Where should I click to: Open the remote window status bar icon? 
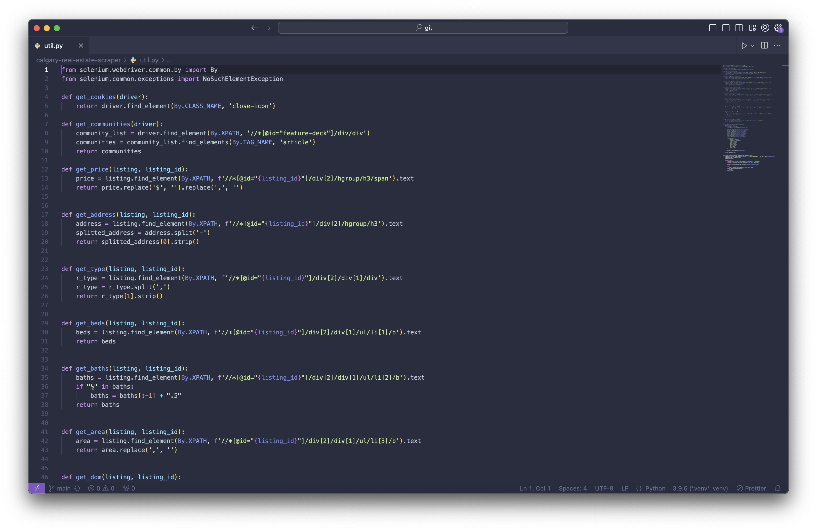click(37, 488)
